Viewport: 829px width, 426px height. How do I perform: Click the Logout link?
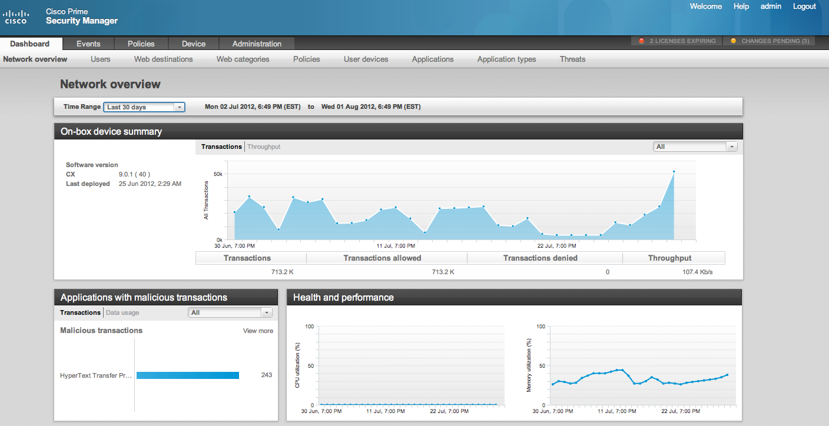coord(804,6)
